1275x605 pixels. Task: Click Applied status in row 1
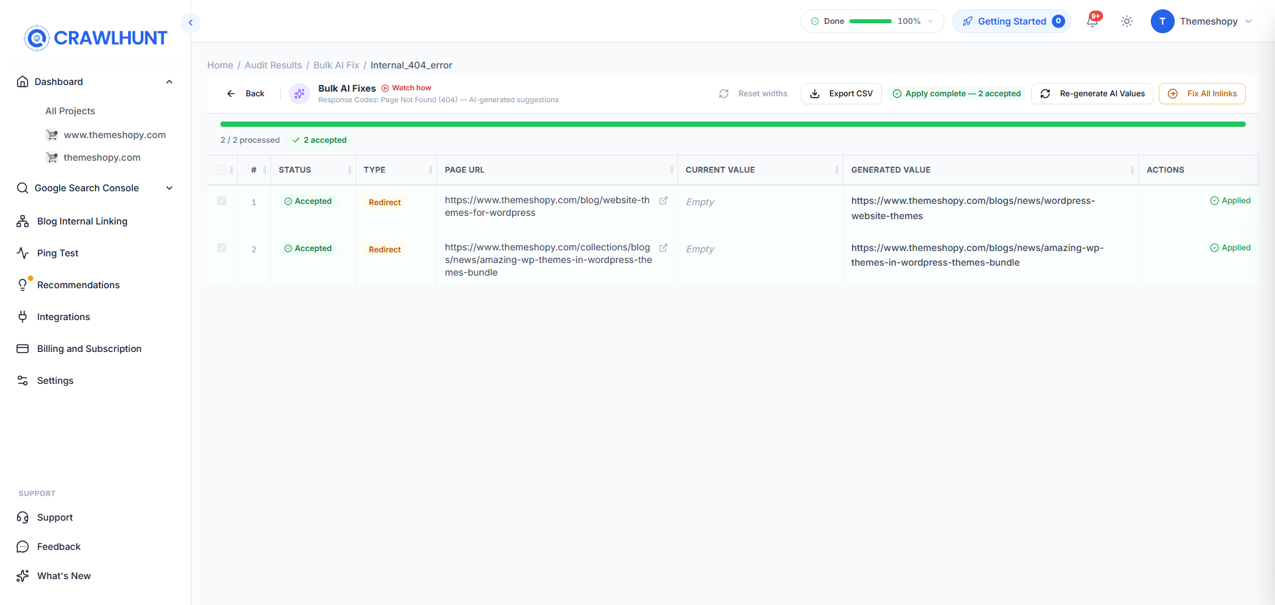(x=1230, y=201)
